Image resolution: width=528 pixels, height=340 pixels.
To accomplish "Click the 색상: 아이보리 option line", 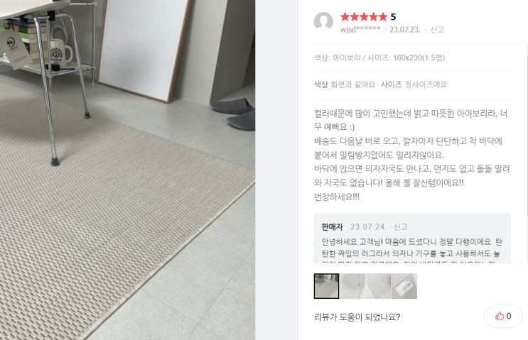I will 379,57.
